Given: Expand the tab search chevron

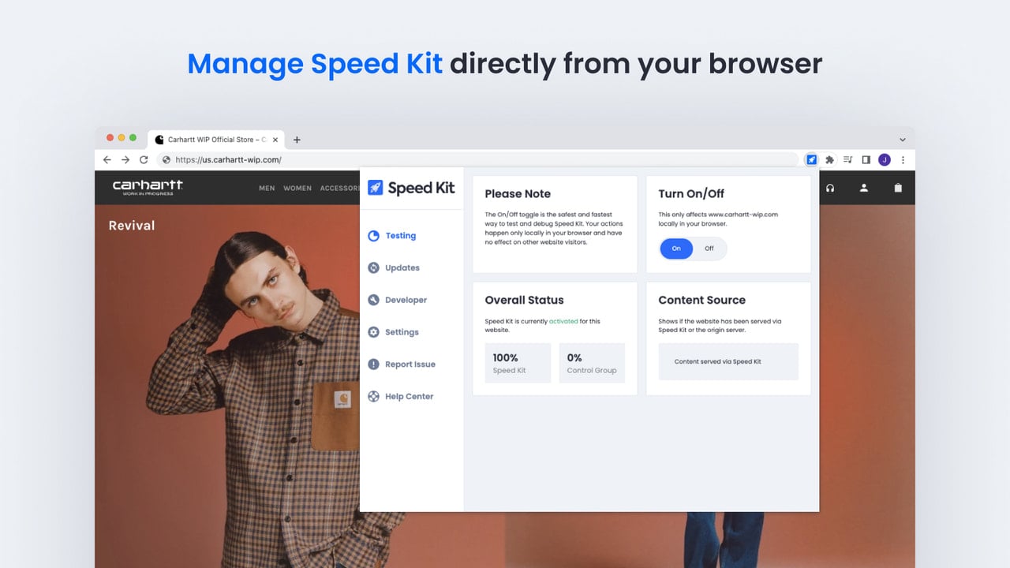Looking at the screenshot, I should tap(903, 140).
